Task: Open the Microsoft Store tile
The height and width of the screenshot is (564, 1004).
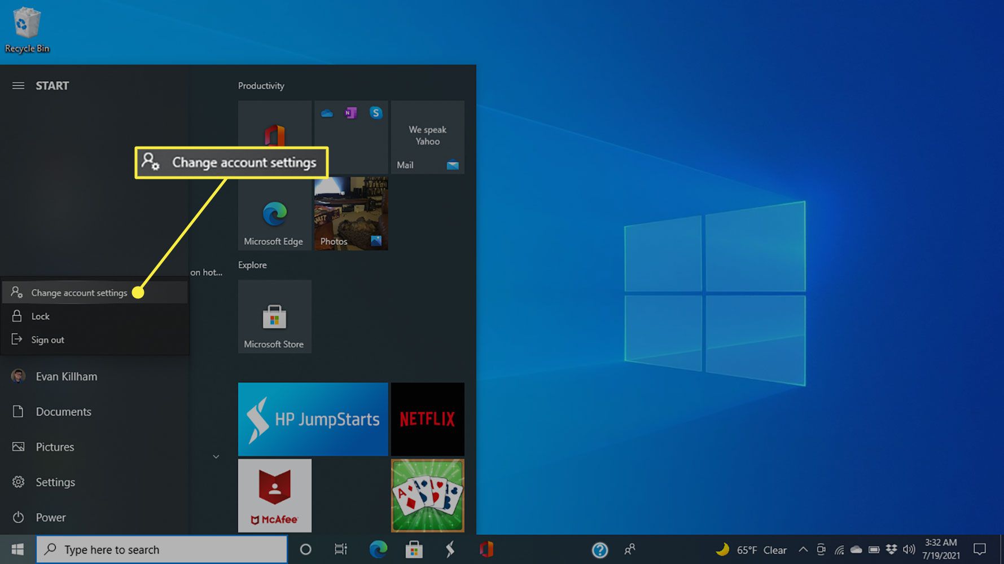Action: [275, 316]
